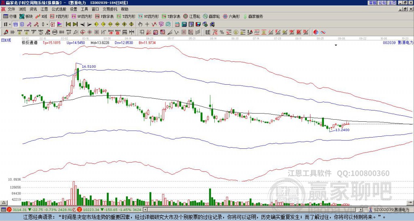Jump to first bar with skip-back icon
This screenshot has height=221, width=414.
click(68, 25)
